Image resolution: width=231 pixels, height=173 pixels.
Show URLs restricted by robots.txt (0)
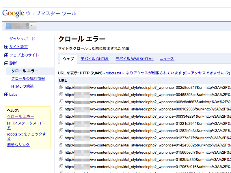[146, 73]
